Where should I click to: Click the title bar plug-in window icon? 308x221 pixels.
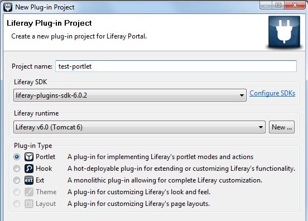click(x=8, y=7)
